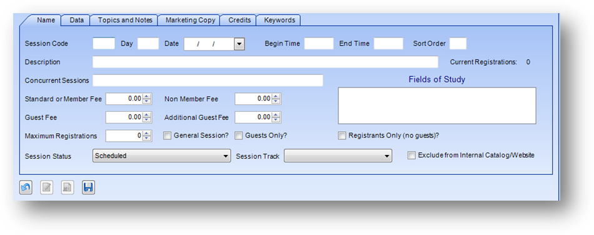Open the Date picker dropdown arrow

(239, 44)
